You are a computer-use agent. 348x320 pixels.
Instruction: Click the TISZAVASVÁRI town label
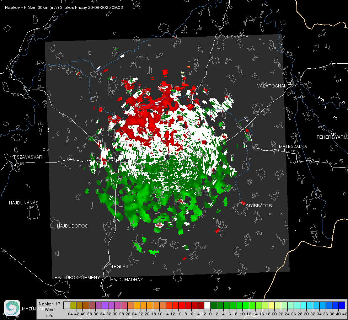coord(28,157)
